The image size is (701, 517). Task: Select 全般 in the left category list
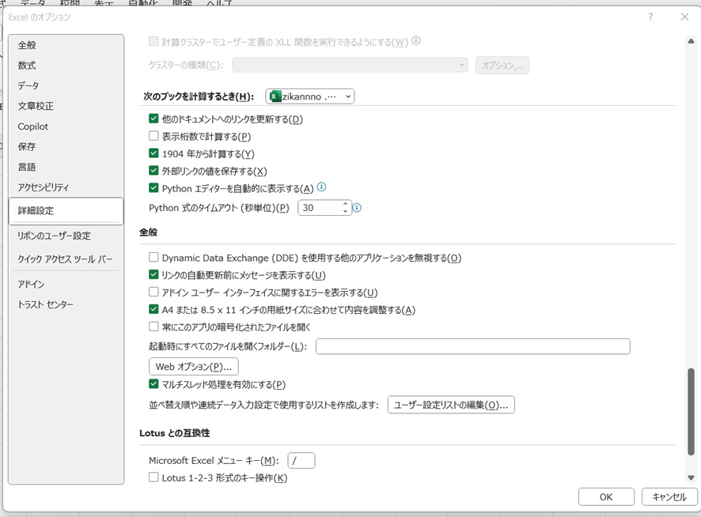(x=66, y=45)
